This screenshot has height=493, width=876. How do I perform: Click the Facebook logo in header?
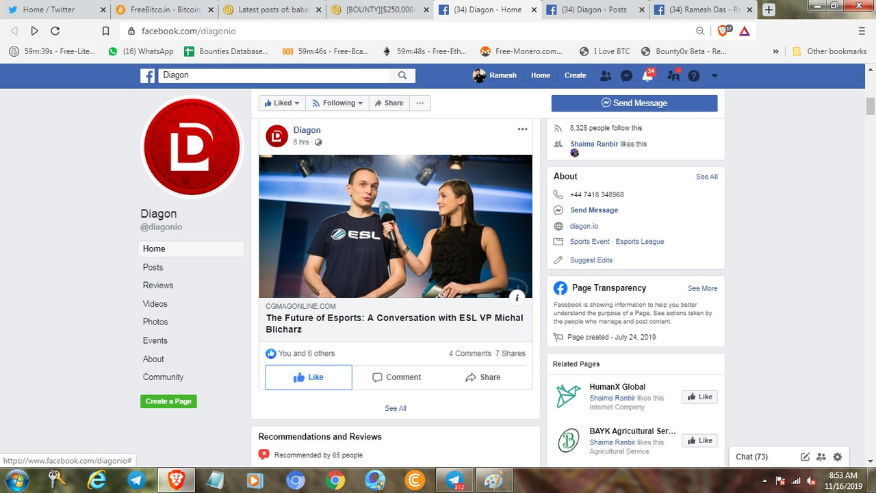(x=148, y=75)
